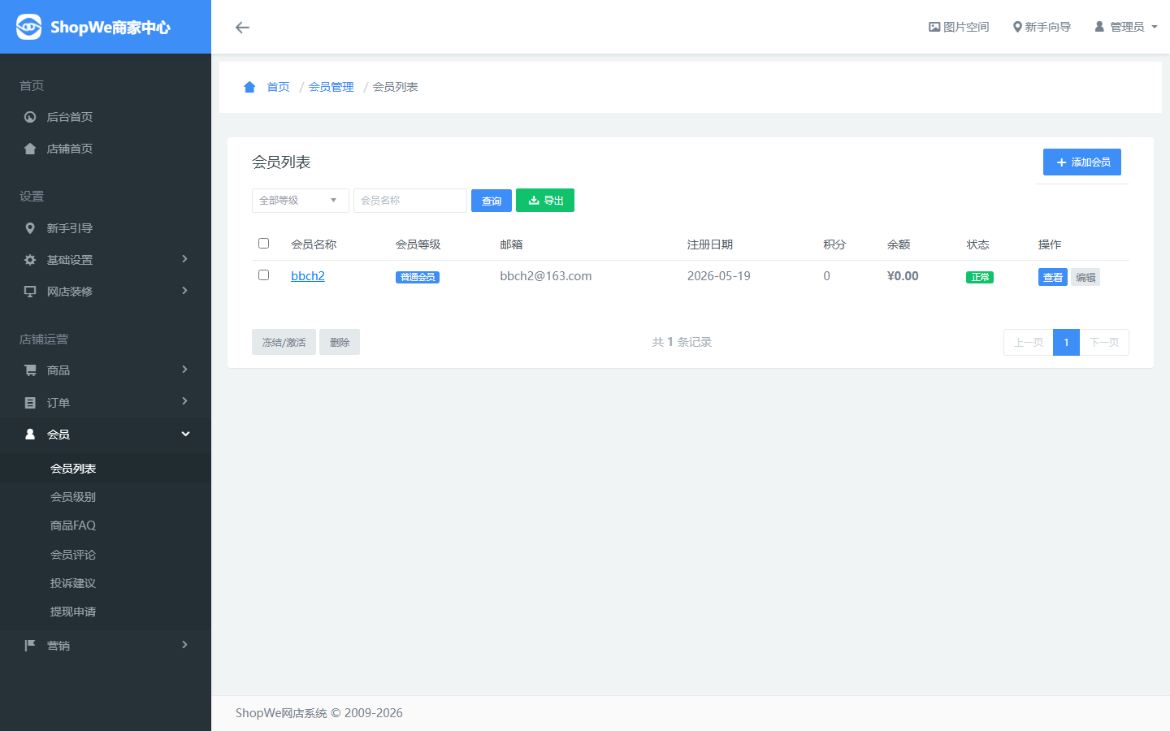1170x731 pixels.
Task: Click the ShopWe eye logo icon
Action: pos(28,27)
